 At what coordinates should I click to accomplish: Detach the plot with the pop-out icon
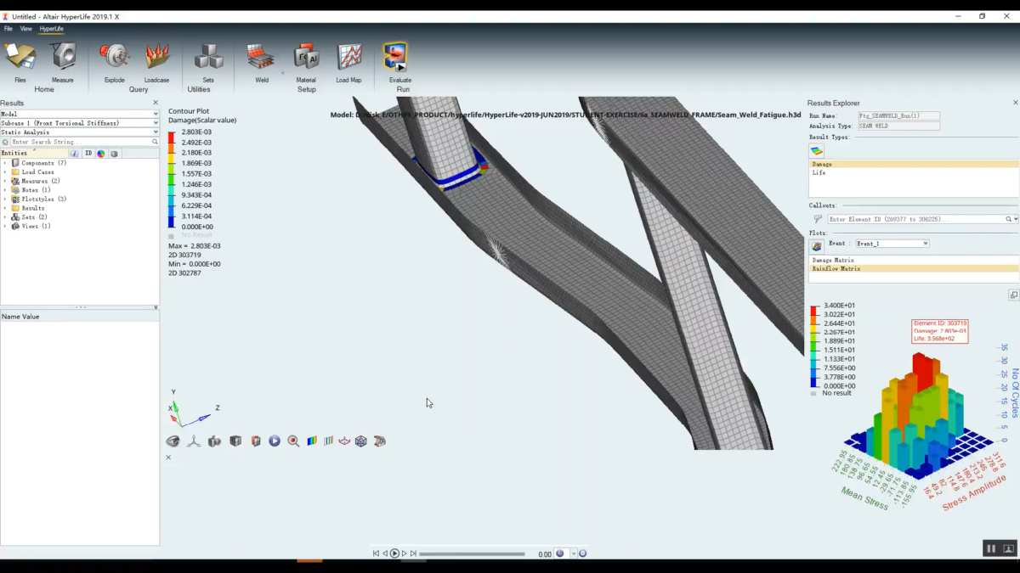(1013, 295)
